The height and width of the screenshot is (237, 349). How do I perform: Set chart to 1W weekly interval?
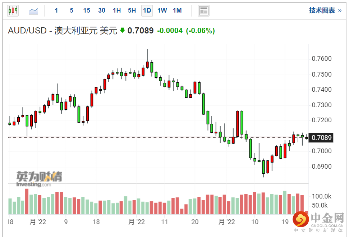pos(162,10)
